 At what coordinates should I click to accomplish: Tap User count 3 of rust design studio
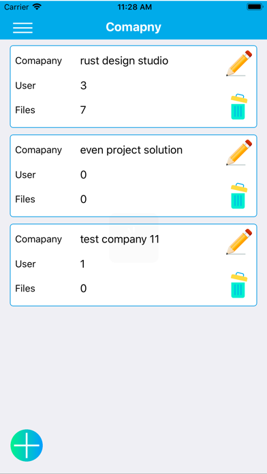point(84,86)
